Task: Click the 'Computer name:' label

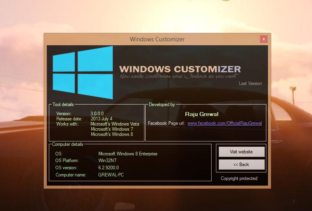Action: [x=71, y=175]
